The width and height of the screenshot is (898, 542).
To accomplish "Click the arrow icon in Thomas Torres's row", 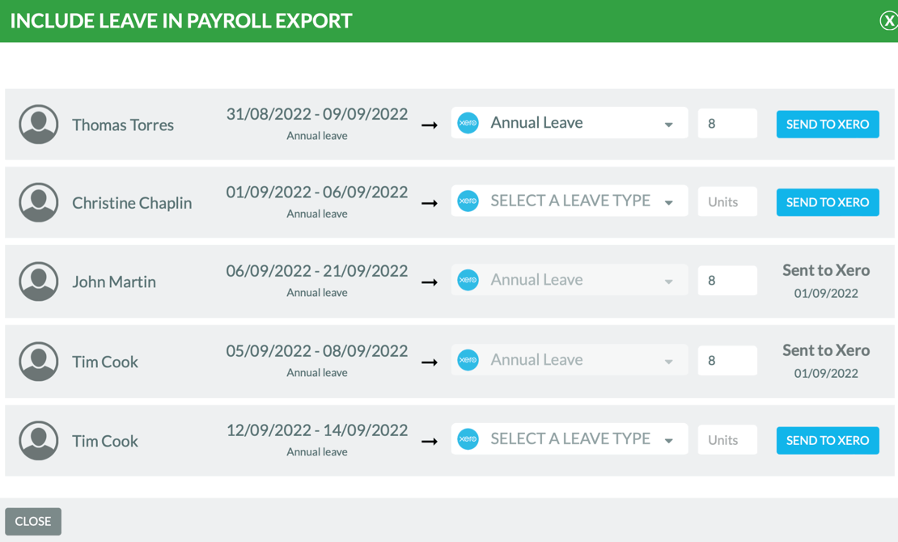I will click(430, 125).
